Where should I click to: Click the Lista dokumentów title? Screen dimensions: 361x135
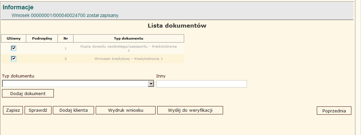click(177, 26)
